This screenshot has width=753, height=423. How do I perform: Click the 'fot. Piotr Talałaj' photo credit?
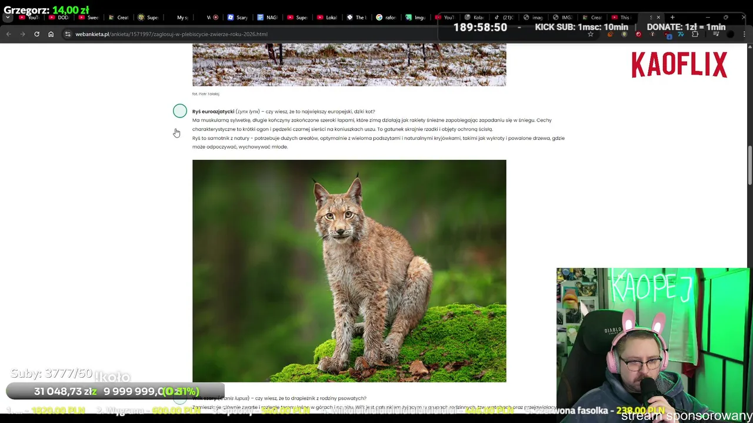pos(205,94)
